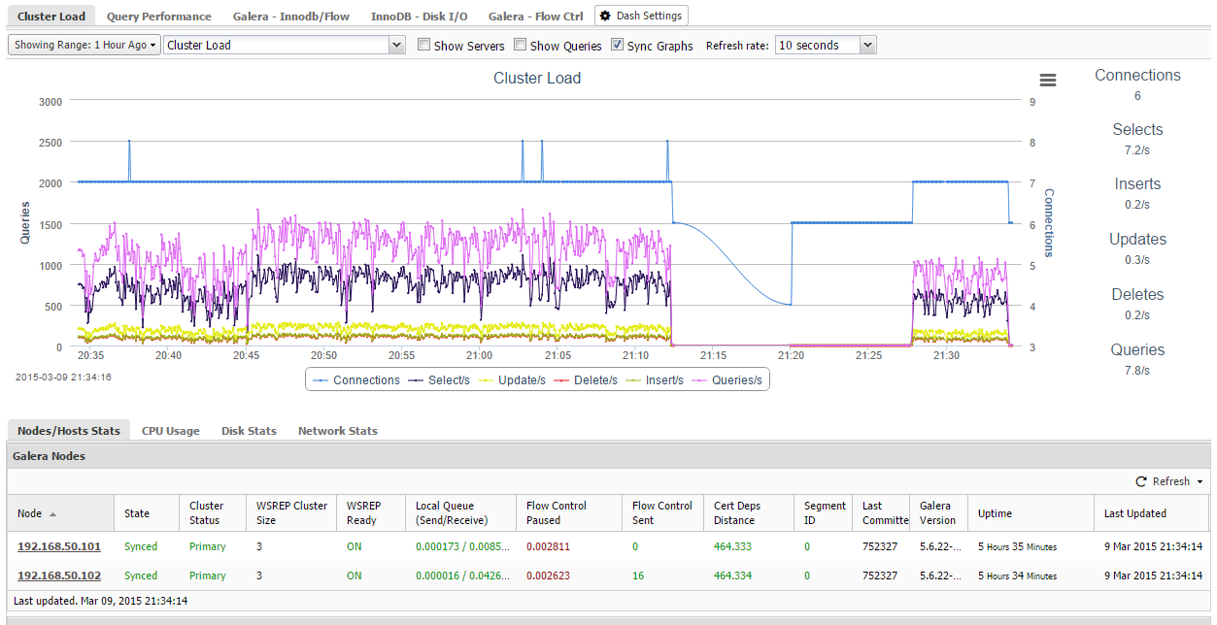1217x625 pixels.
Task: Enable the Show Servers checkbox
Action: pyautogui.click(x=423, y=45)
